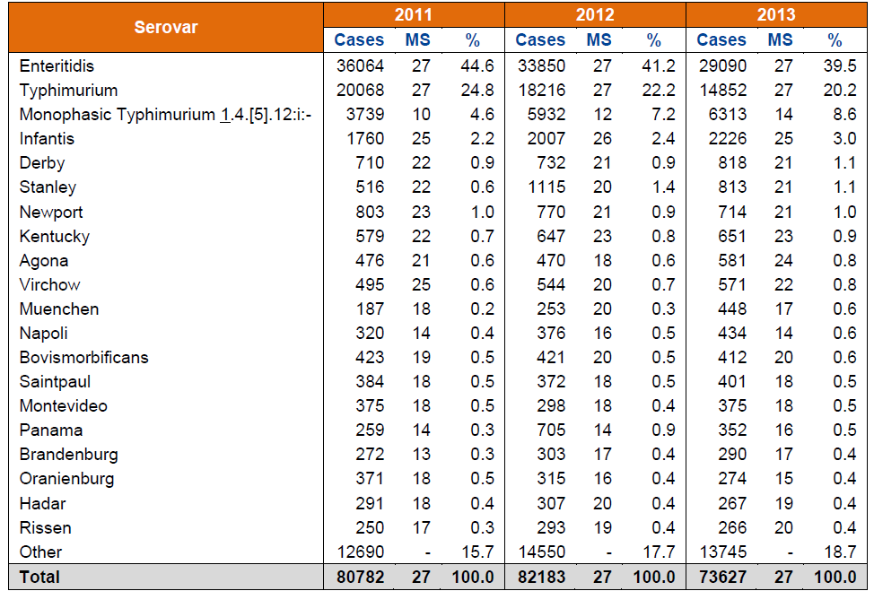Click Total 2012 cases value 82183

541,577
